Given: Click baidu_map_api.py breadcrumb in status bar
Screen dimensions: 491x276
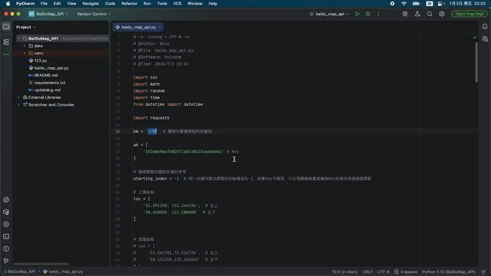Looking at the screenshot, I should tap(63, 271).
